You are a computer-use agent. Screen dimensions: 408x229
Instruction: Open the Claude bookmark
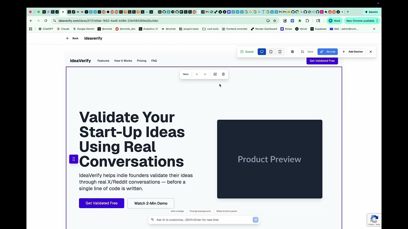click(x=63, y=29)
